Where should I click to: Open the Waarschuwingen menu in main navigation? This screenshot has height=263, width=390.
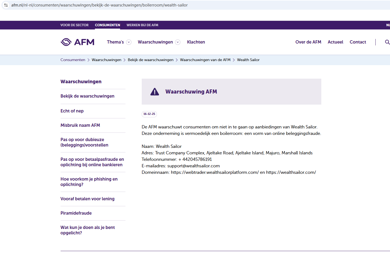coord(155,42)
